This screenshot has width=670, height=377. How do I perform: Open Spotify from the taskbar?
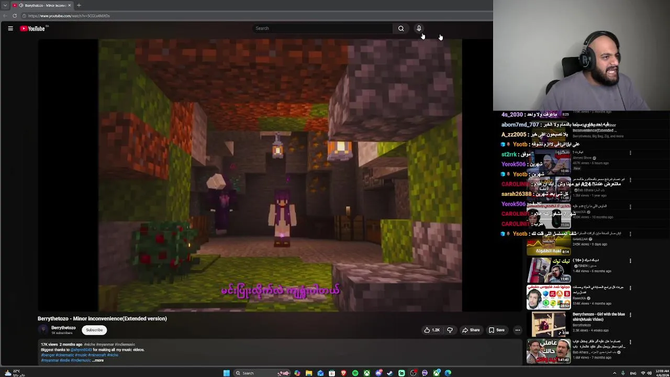(x=355, y=373)
